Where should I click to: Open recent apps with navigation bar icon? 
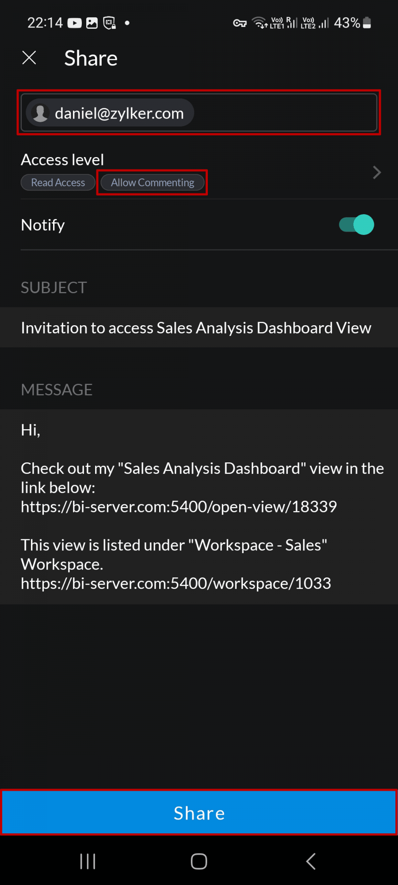coord(88,861)
